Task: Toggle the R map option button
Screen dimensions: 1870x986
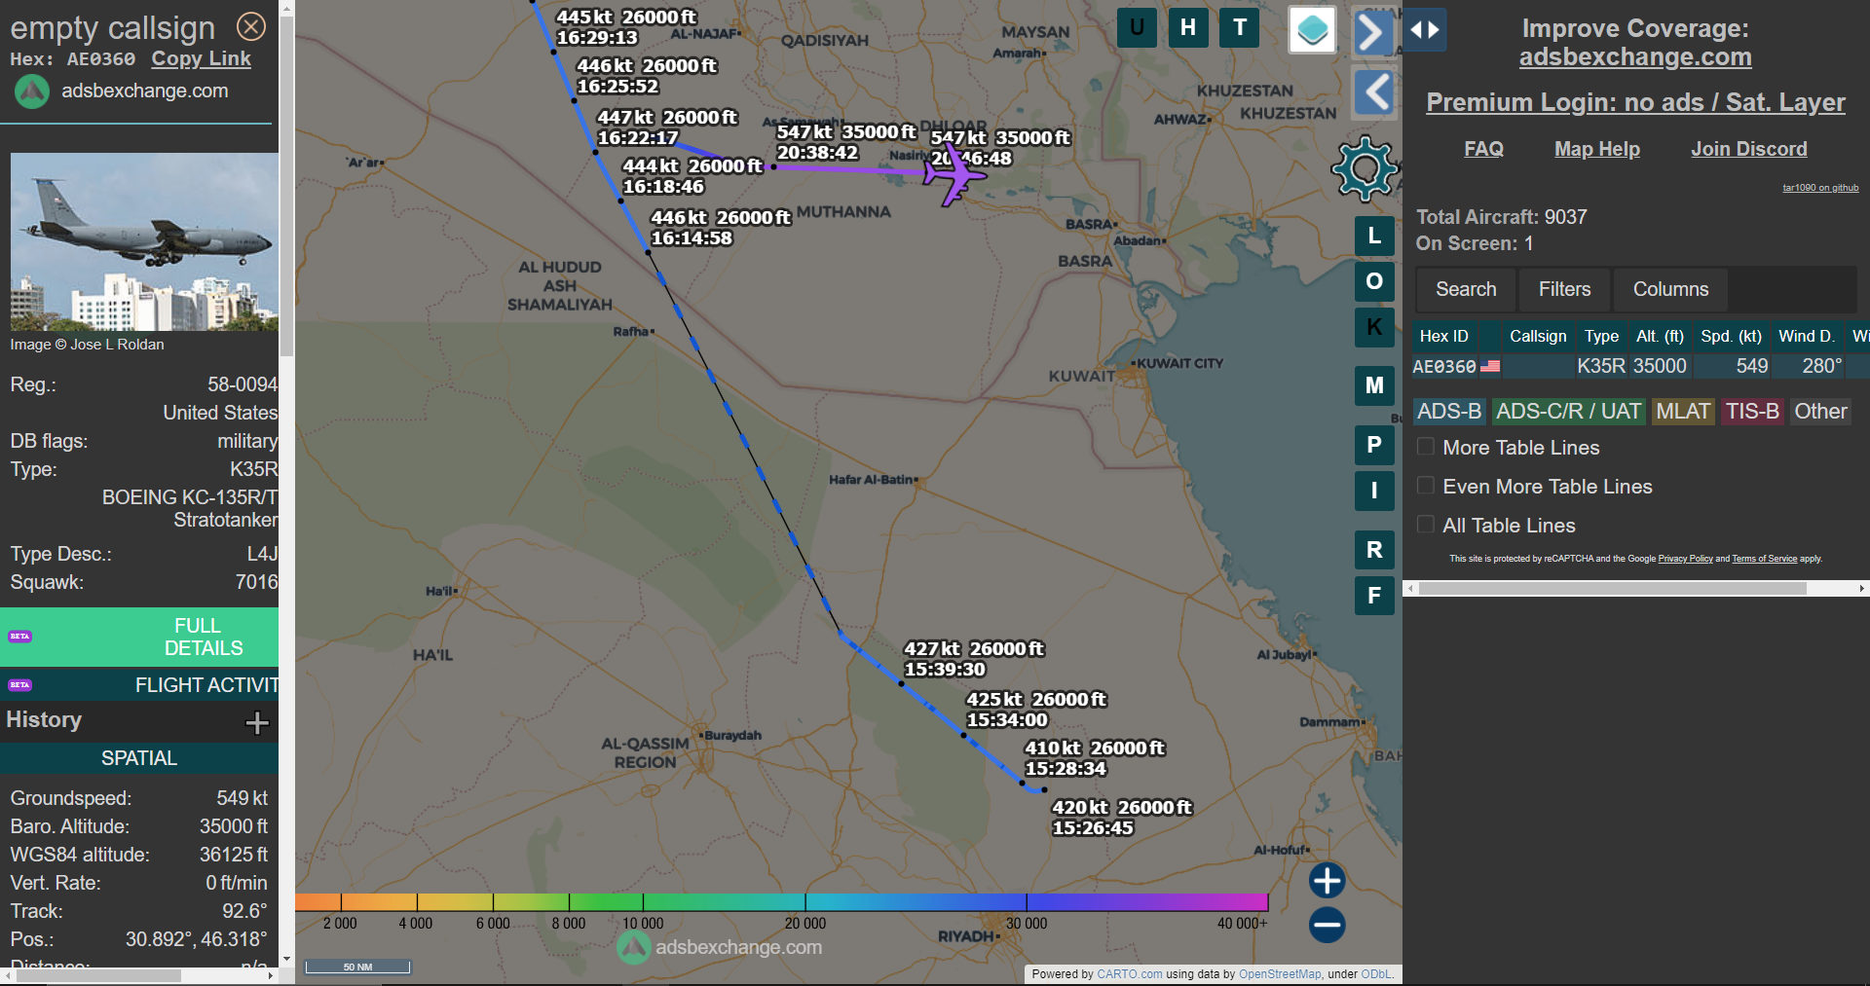Action: [1374, 550]
